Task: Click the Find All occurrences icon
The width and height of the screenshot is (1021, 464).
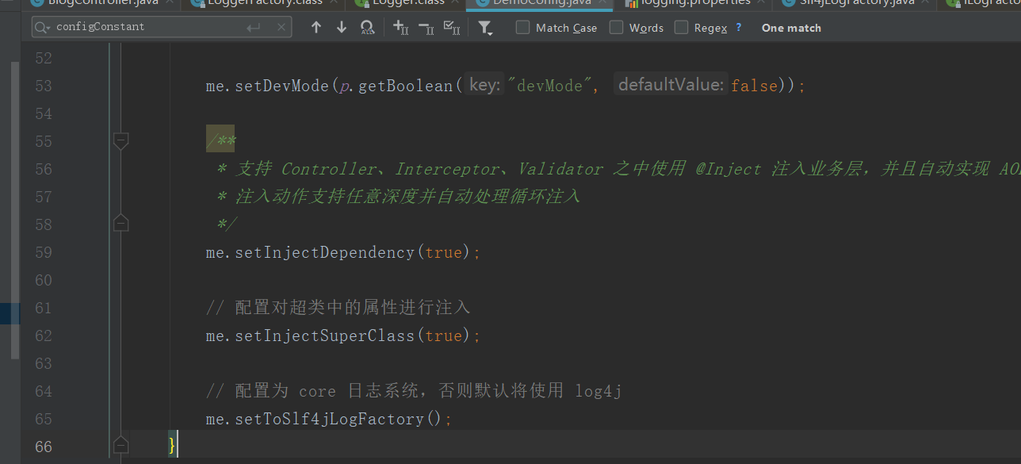Action: tap(367, 28)
